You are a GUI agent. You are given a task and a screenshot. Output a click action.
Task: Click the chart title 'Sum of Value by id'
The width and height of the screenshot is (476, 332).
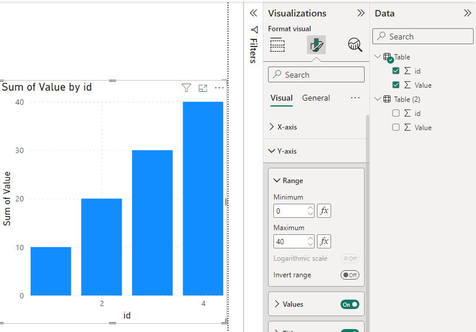click(x=47, y=87)
